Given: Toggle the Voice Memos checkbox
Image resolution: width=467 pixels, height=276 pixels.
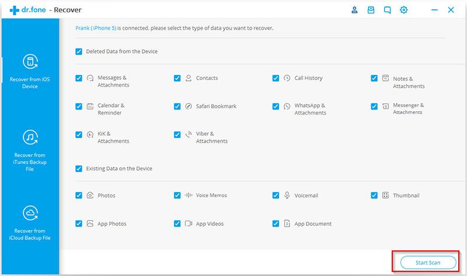Looking at the screenshot, I should [177, 195].
